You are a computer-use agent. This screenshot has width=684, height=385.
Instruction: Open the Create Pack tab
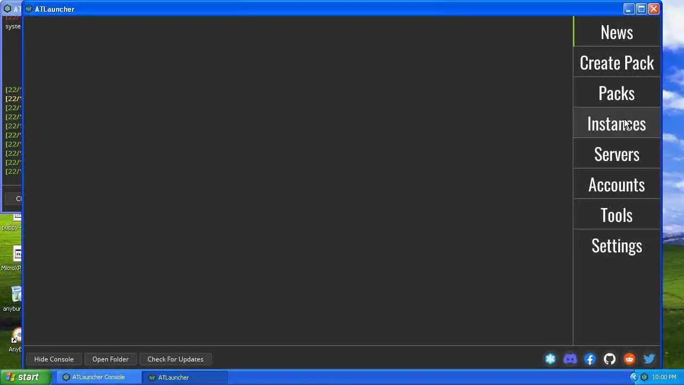pyautogui.click(x=617, y=63)
